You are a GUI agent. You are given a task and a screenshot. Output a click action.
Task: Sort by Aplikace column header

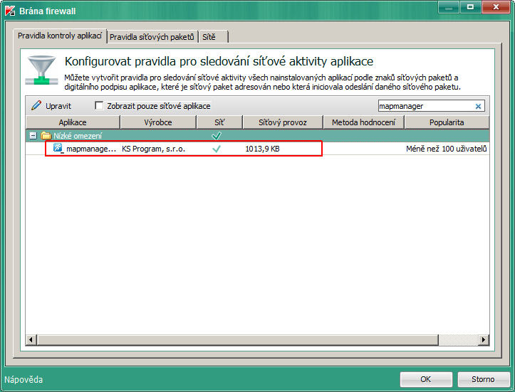point(73,122)
